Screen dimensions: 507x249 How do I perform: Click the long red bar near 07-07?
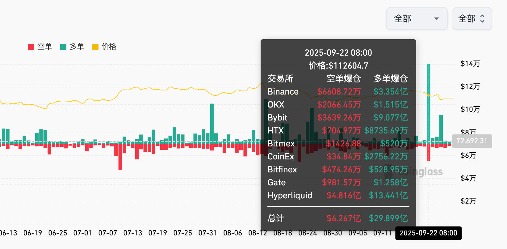click(x=120, y=157)
